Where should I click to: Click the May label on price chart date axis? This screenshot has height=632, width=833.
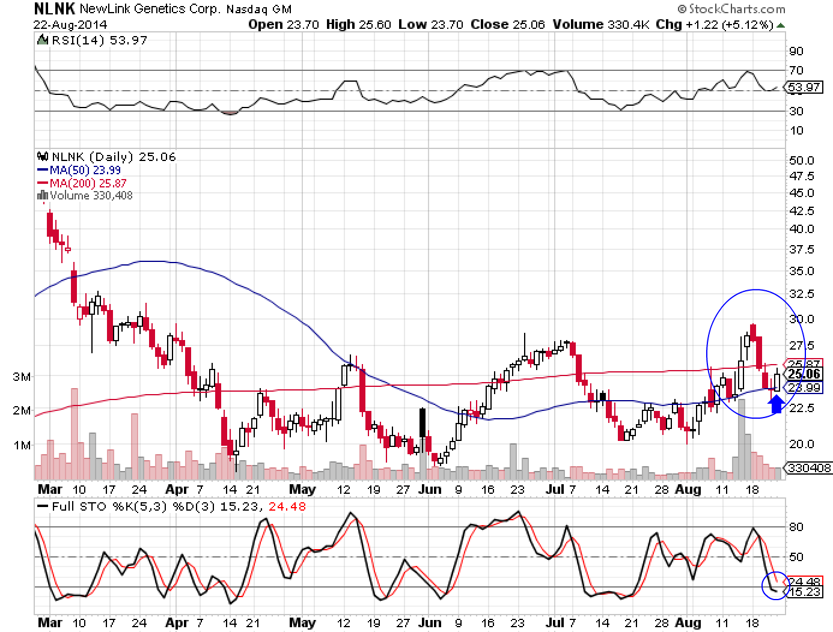302,489
